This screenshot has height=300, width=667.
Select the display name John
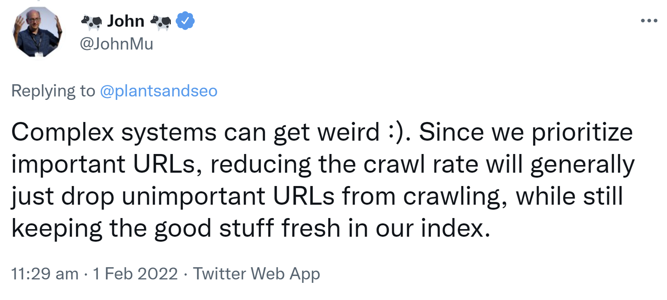click(x=125, y=21)
